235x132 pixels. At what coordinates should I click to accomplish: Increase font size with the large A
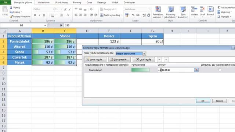[x=65, y=9]
